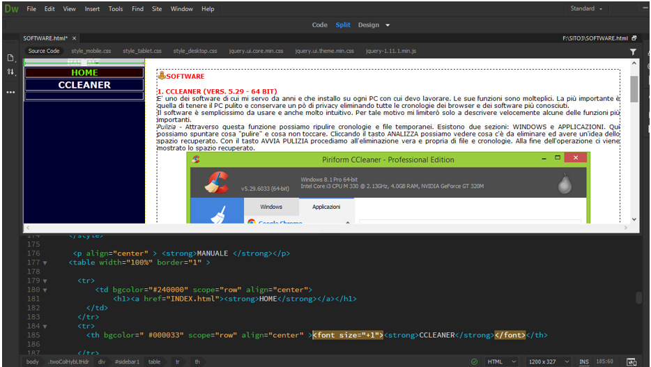The height and width of the screenshot is (367, 651).
Task: Select the anchor icon beside SOFTWARE heading
Action: pos(162,75)
